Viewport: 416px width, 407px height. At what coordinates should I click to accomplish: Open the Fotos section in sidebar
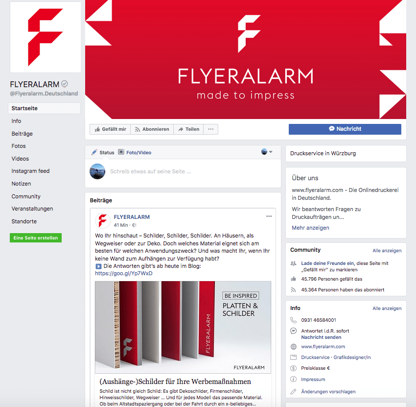coord(19,146)
